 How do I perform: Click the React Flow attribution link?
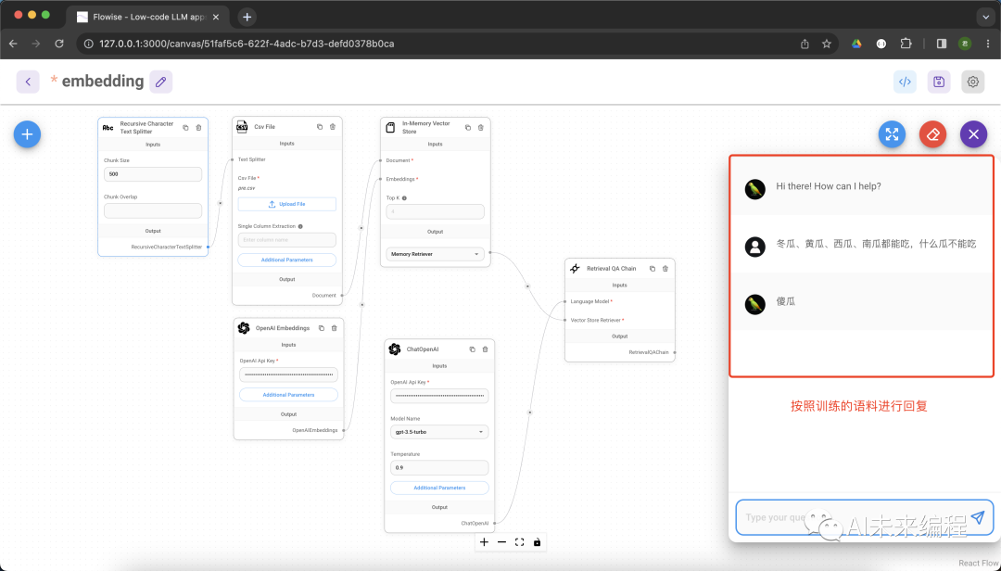tap(978, 563)
